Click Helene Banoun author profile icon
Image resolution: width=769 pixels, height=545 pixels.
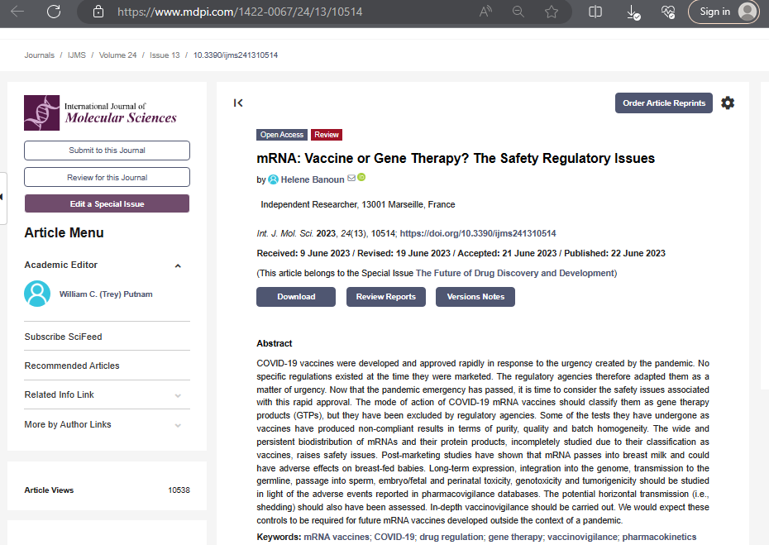(x=273, y=180)
